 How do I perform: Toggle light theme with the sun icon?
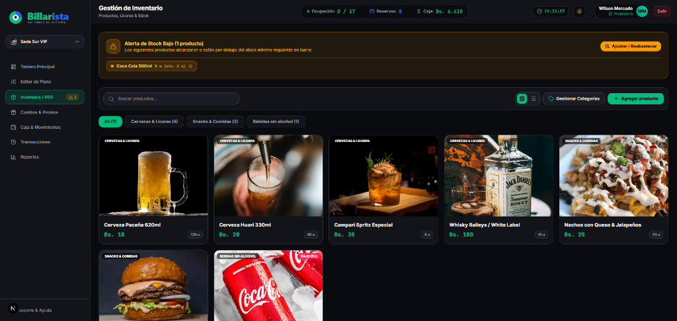[x=579, y=11]
